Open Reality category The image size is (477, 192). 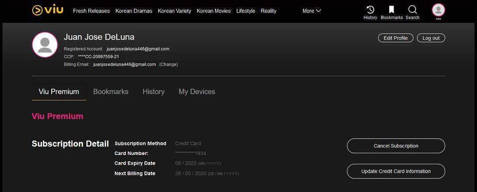click(269, 11)
